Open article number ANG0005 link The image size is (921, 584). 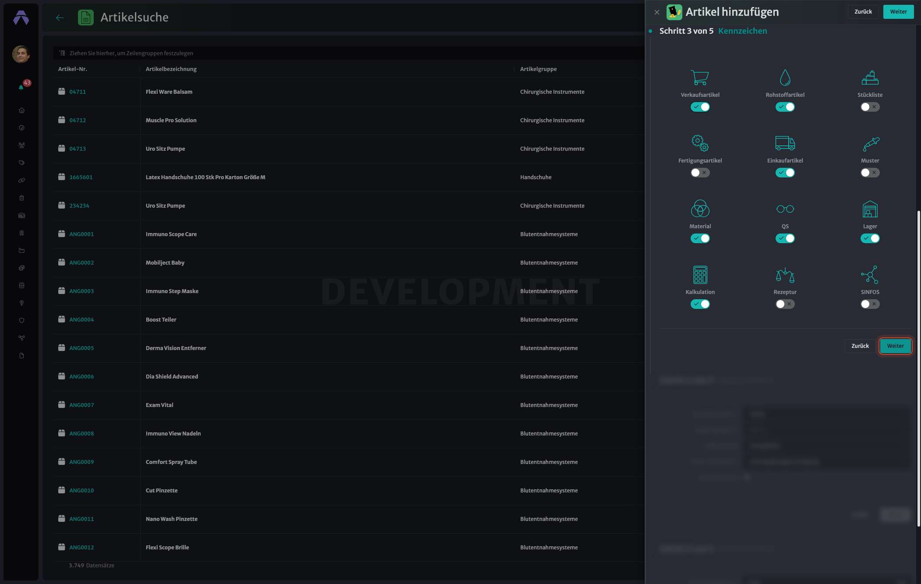(x=81, y=348)
